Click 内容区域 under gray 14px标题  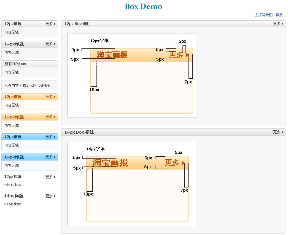click(x=12, y=53)
